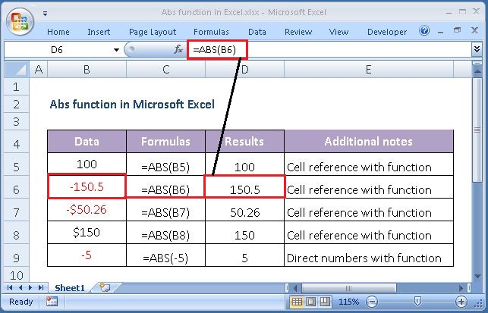Select column B header
Image resolution: width=488 pixels, height=313 pixels.
coord(87,69)
